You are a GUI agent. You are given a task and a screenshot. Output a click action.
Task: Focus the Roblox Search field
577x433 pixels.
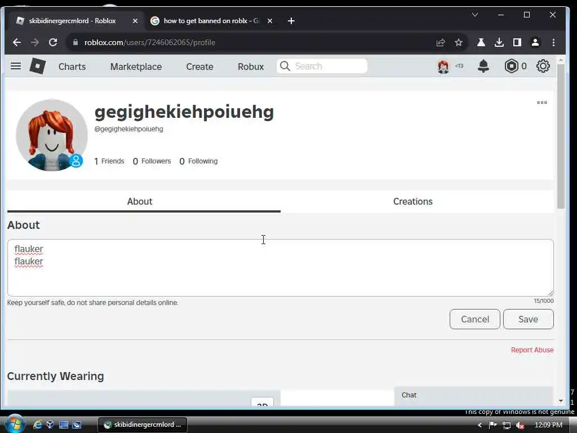(x=322, y=67)
